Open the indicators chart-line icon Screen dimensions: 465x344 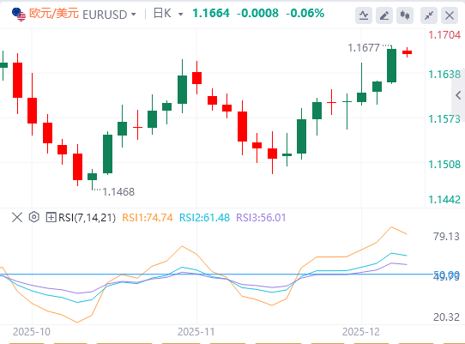[x=364, y=15]
